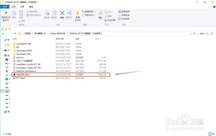
Task: Click Cut (剪切) in Clipboard group
Action: pos(22,21)
